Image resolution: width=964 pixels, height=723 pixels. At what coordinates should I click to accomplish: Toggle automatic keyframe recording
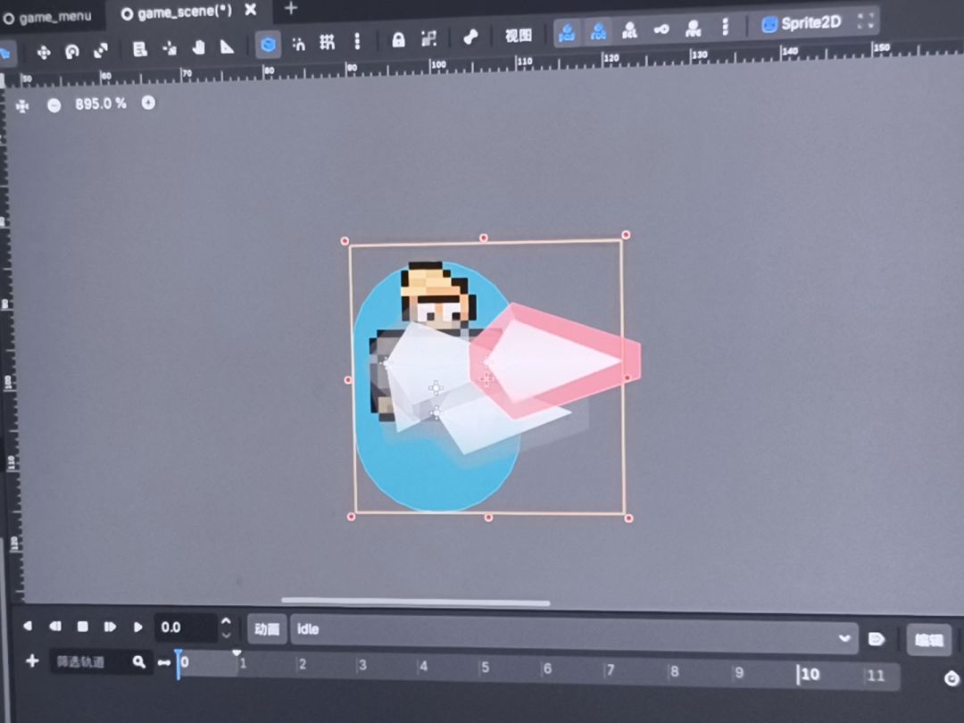693,28
